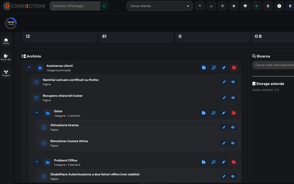Click the down arrow toolbar button

click(x=211, y=6)
